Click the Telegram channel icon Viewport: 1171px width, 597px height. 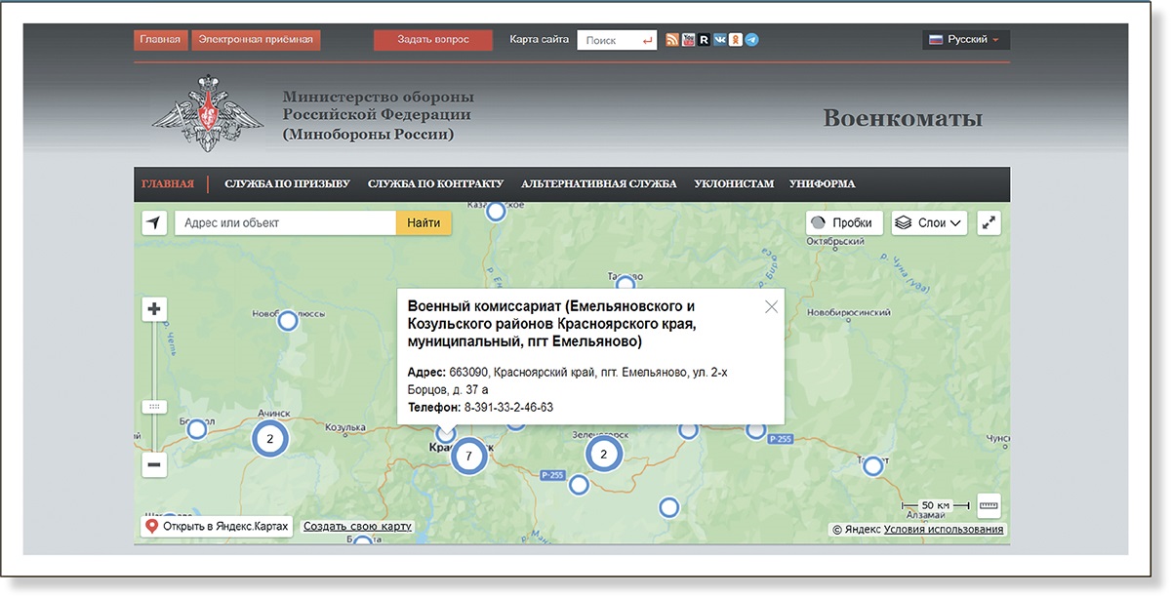751,39
